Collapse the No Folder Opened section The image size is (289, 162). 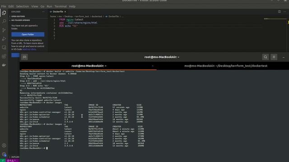point(20,20)
